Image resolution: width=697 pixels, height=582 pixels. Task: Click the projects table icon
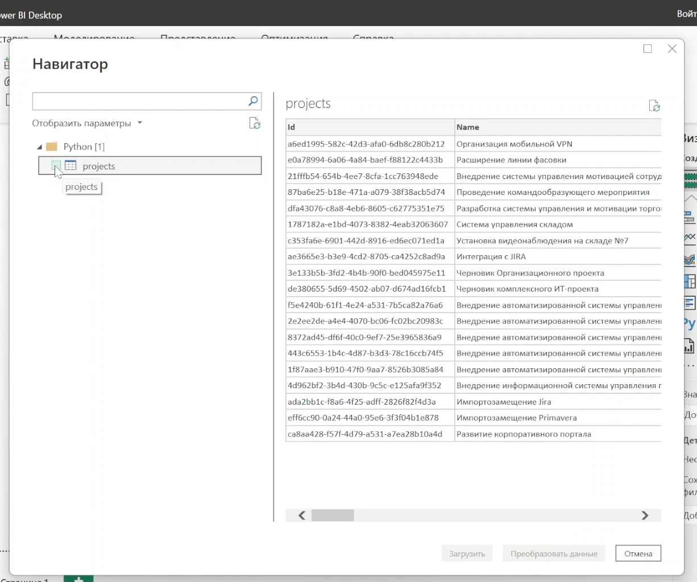(x=70, y=165)
